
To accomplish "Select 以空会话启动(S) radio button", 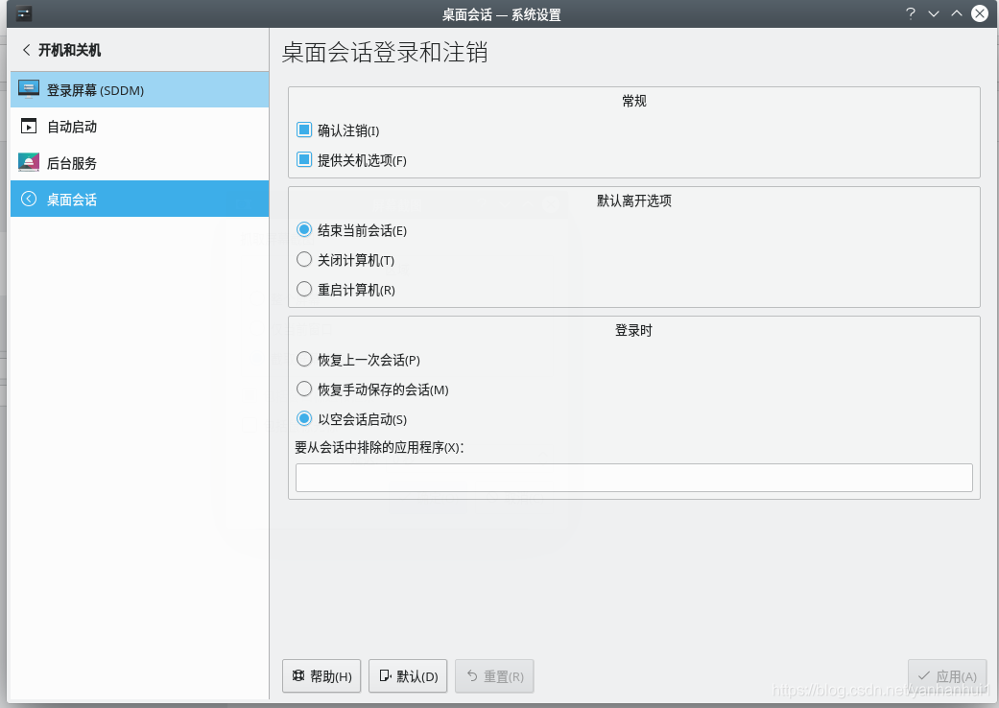I will 304,418.
